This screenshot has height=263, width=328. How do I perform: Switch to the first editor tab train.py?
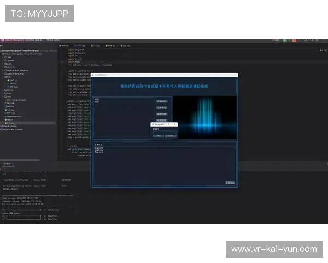[65, 45]
